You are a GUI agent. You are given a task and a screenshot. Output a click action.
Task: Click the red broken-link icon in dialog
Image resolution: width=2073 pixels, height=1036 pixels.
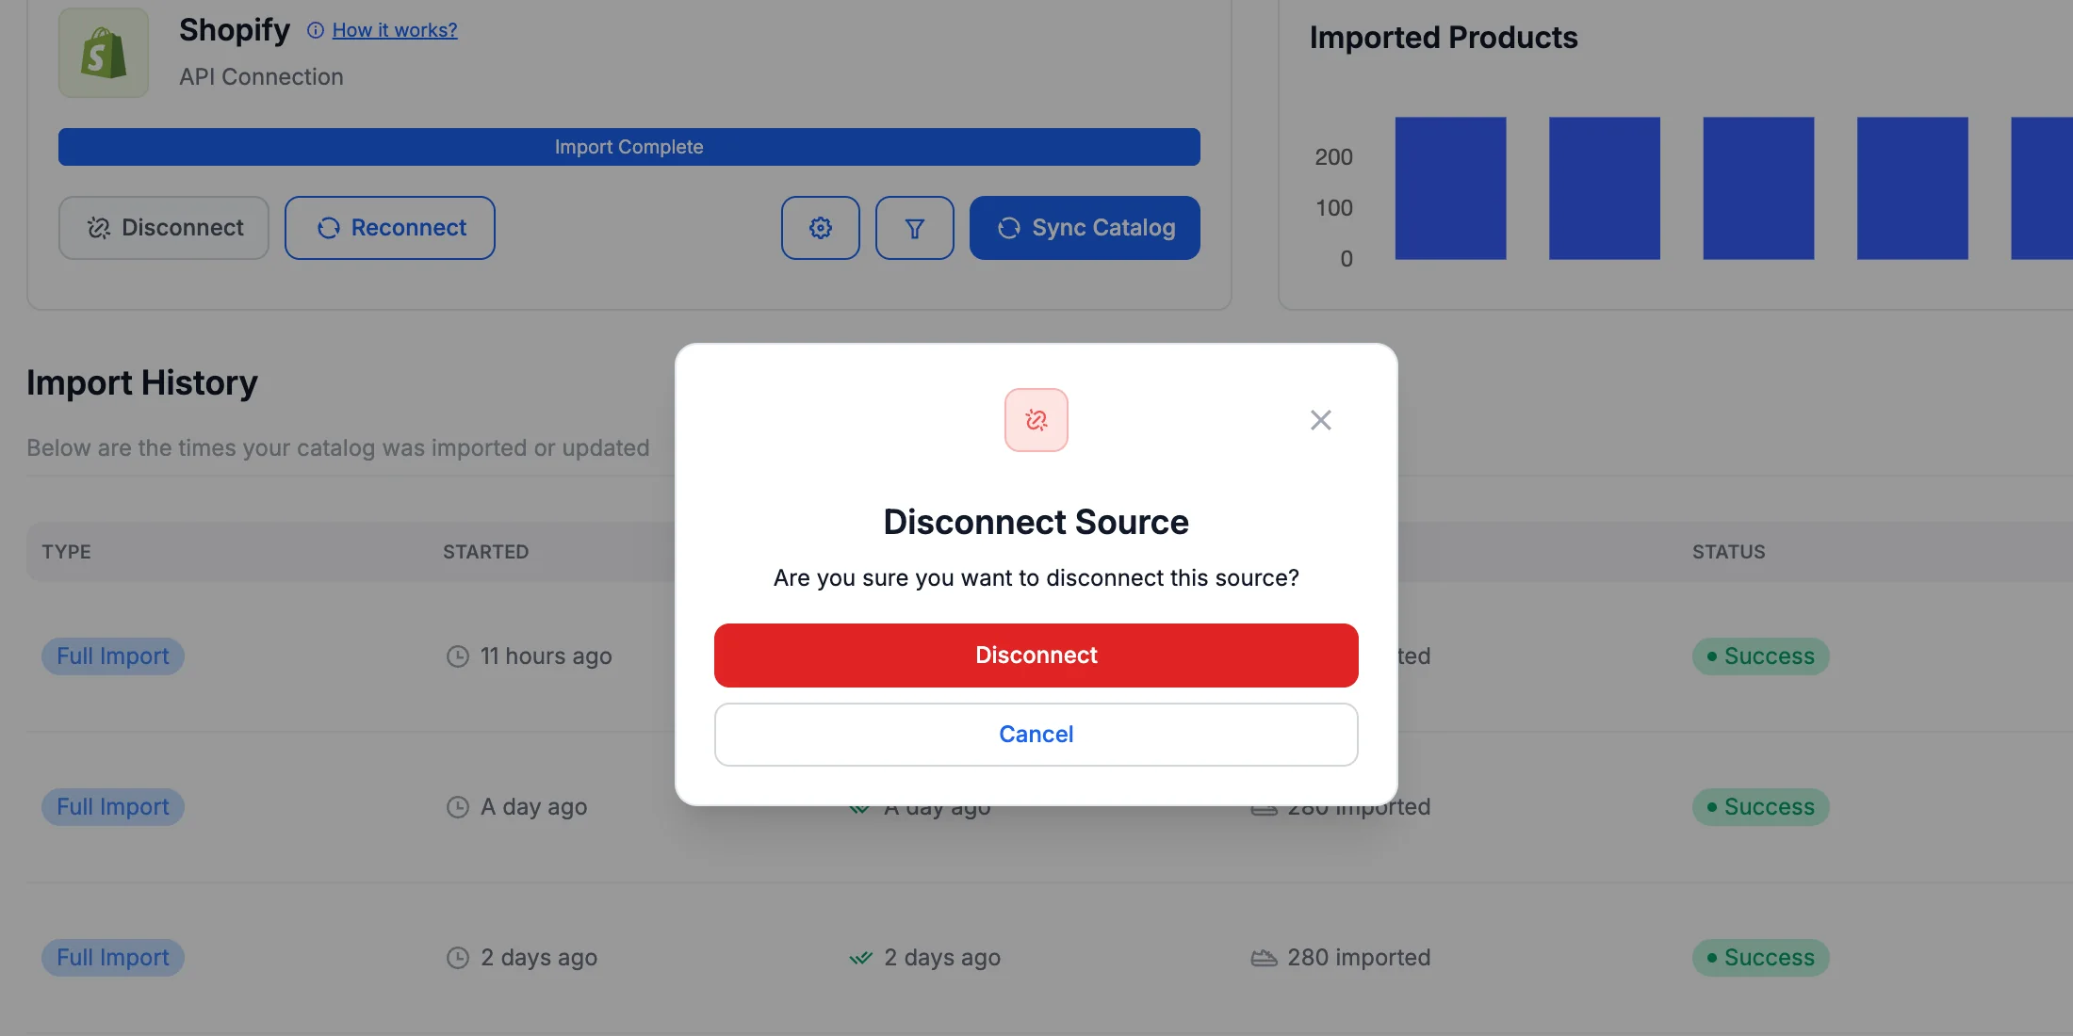click(x=1036, y=420)
